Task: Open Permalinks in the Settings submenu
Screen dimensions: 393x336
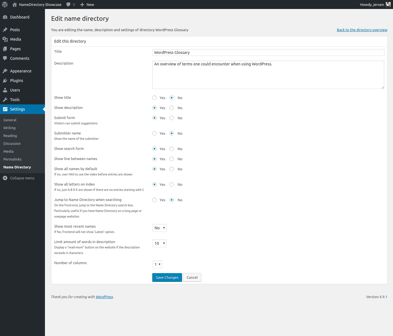Action: (x=12, y=159)
